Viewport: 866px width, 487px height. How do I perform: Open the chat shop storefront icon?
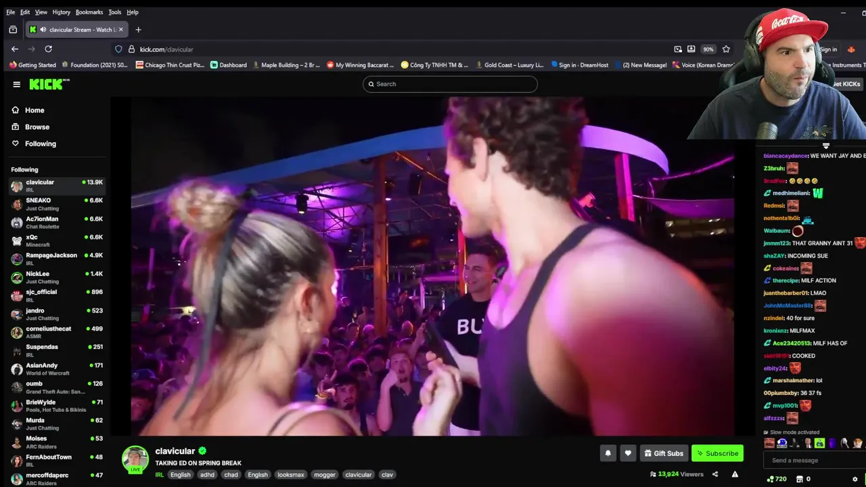800,479
